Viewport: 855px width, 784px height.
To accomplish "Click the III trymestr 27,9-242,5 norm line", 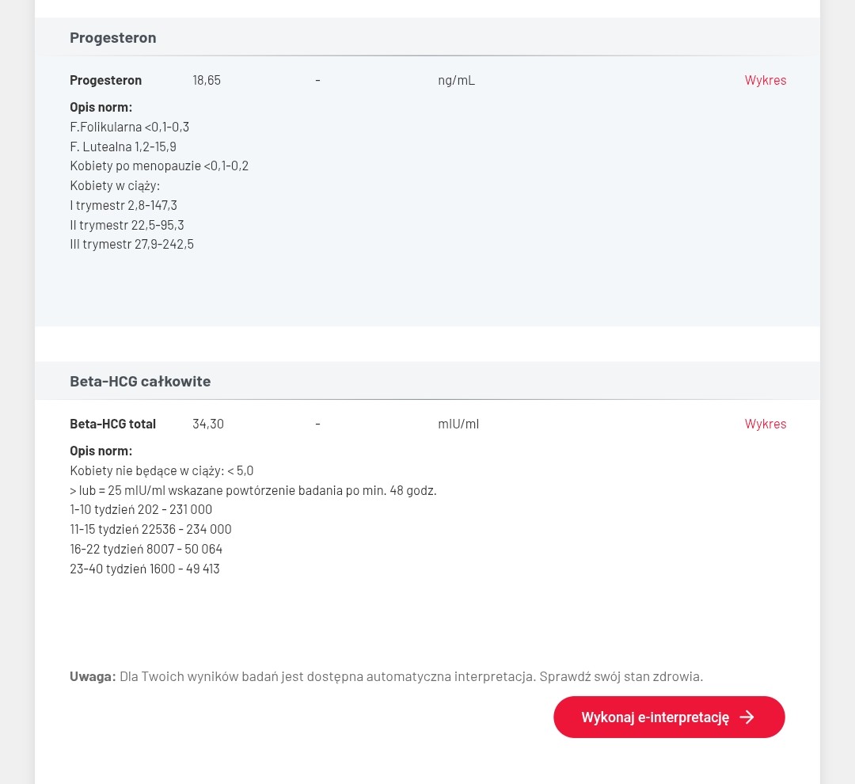I will [131, 244].
